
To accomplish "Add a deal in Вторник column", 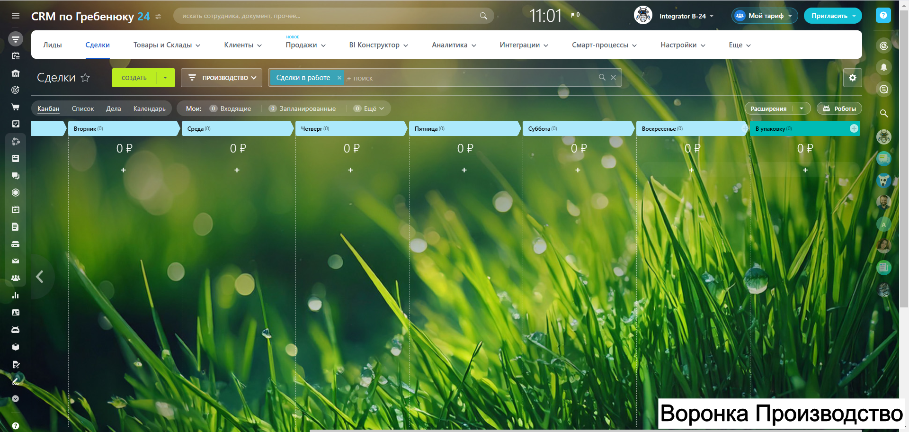I will coord(123,170).
